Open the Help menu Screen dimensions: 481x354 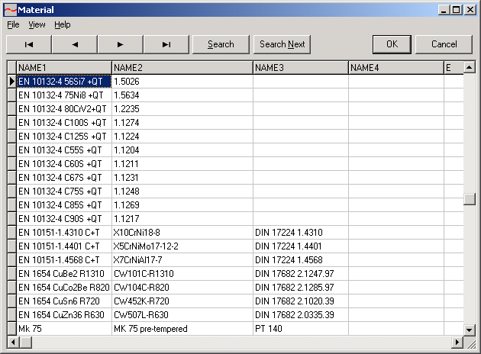click(62, 24)
